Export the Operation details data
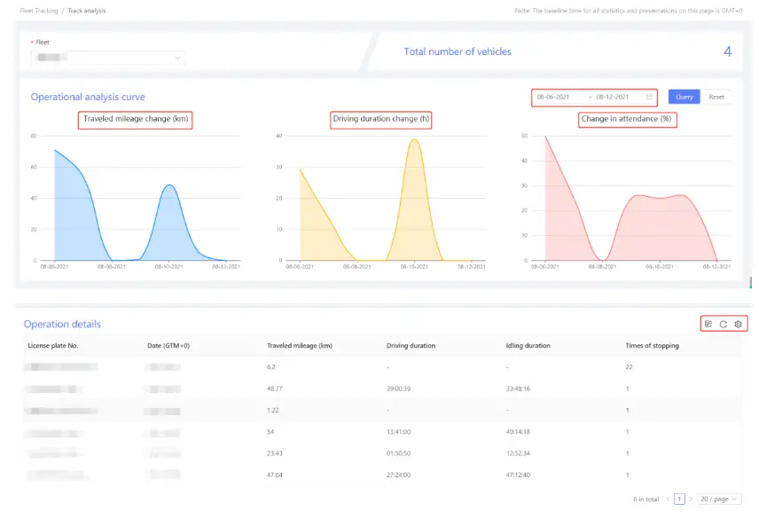 coord(708,324)
